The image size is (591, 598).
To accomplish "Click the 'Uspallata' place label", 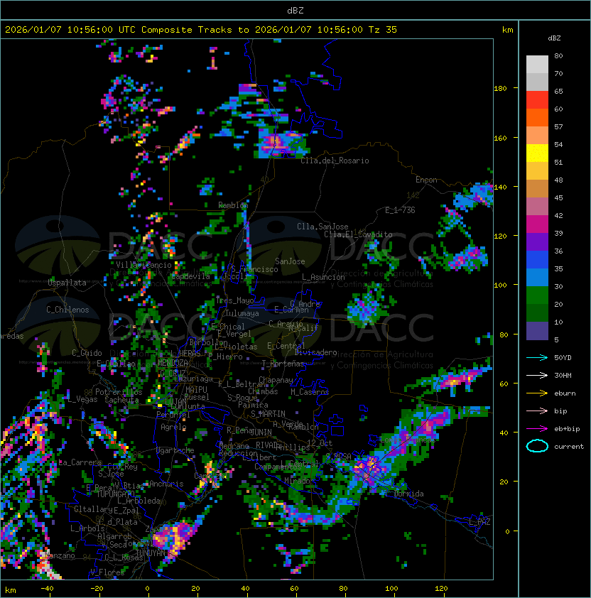I will pos(67,283).
